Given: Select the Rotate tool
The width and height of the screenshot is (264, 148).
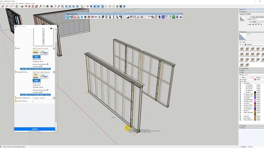Looking at the screenshot, I should click(33, 7).
